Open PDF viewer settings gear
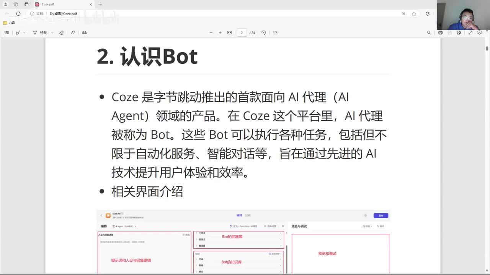The height and width of the screenshot is (275, 490). [480, 32]
